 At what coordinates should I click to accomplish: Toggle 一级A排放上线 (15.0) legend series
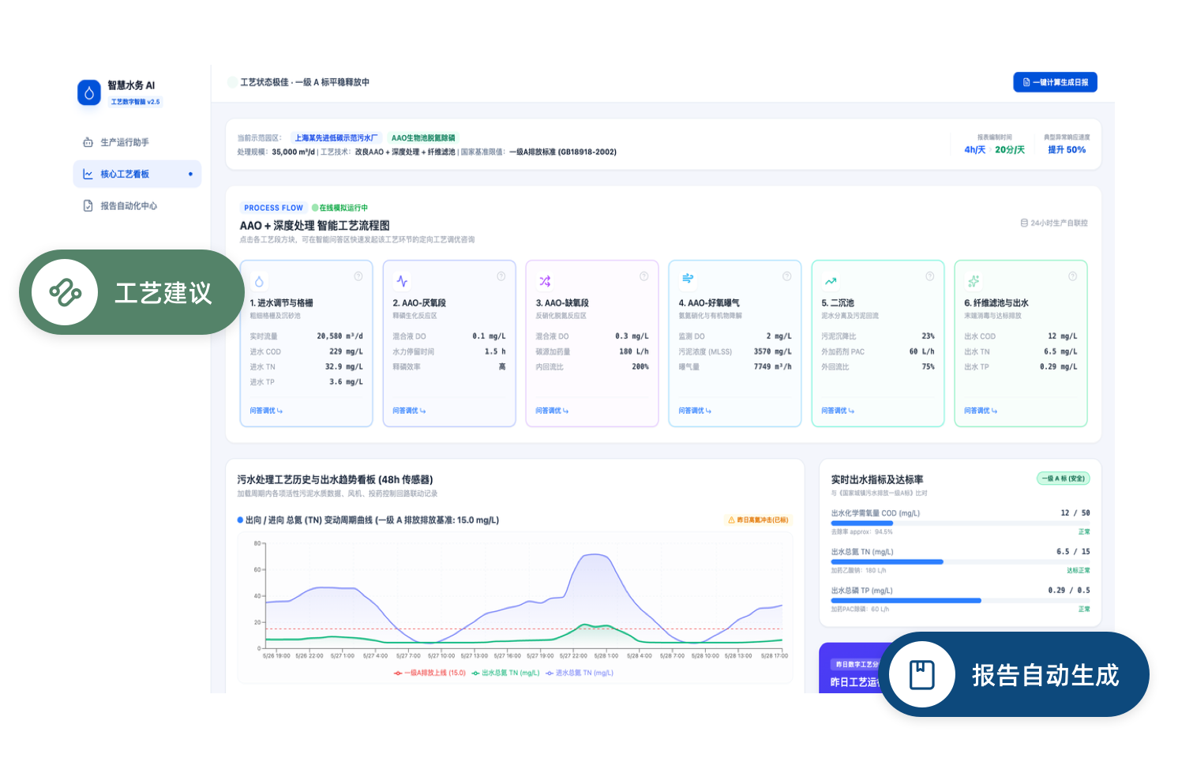click(430, 673)
